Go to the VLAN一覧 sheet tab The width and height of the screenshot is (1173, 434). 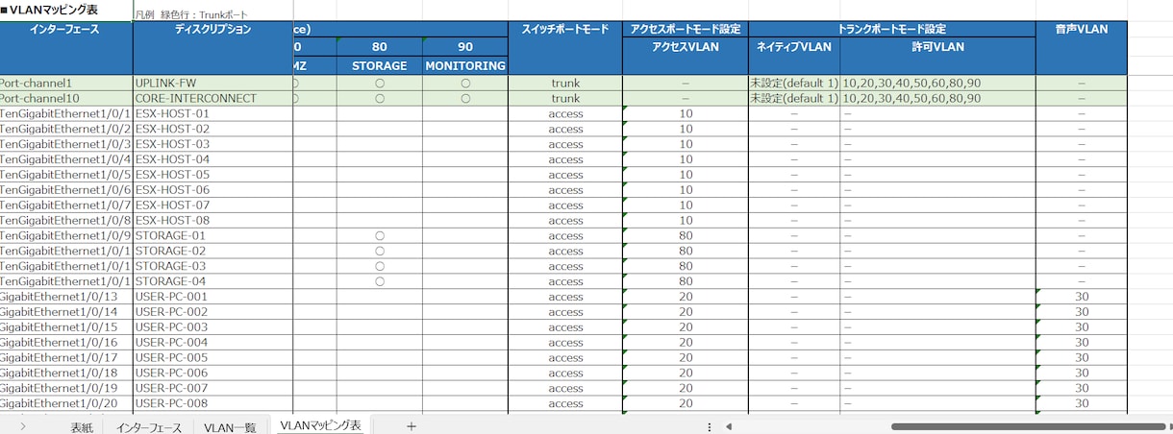tap(230, 427)
